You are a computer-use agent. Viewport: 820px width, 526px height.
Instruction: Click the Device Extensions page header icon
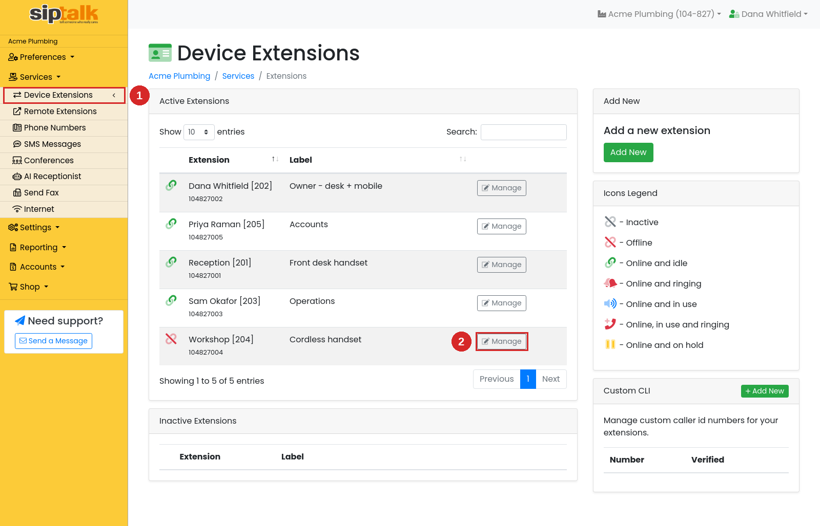pos(160,53)
